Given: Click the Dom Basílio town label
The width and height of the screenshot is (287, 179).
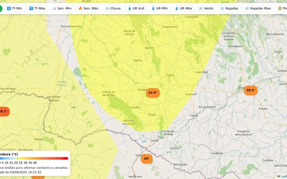Looking at the screenshot, I should [x=235, y=46].
